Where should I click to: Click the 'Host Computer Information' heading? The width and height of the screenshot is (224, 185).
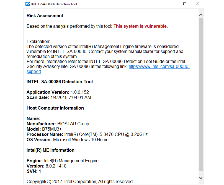pos(55,108)
